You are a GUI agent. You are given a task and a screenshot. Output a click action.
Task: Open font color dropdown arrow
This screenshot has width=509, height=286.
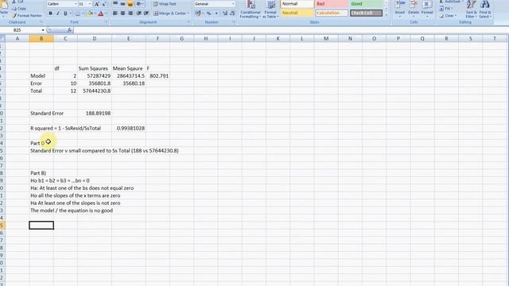(106, 14)
